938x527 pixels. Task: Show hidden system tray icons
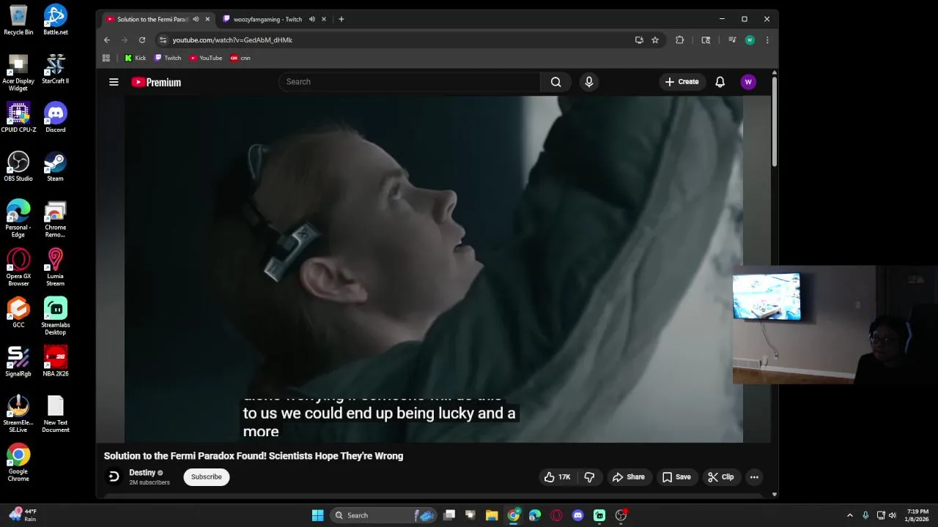(849, 515)
